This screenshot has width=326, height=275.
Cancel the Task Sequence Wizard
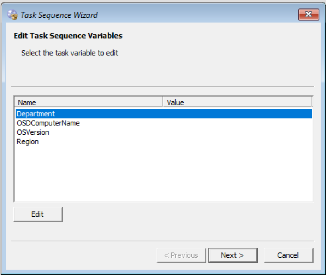click(x=288, y=255)
